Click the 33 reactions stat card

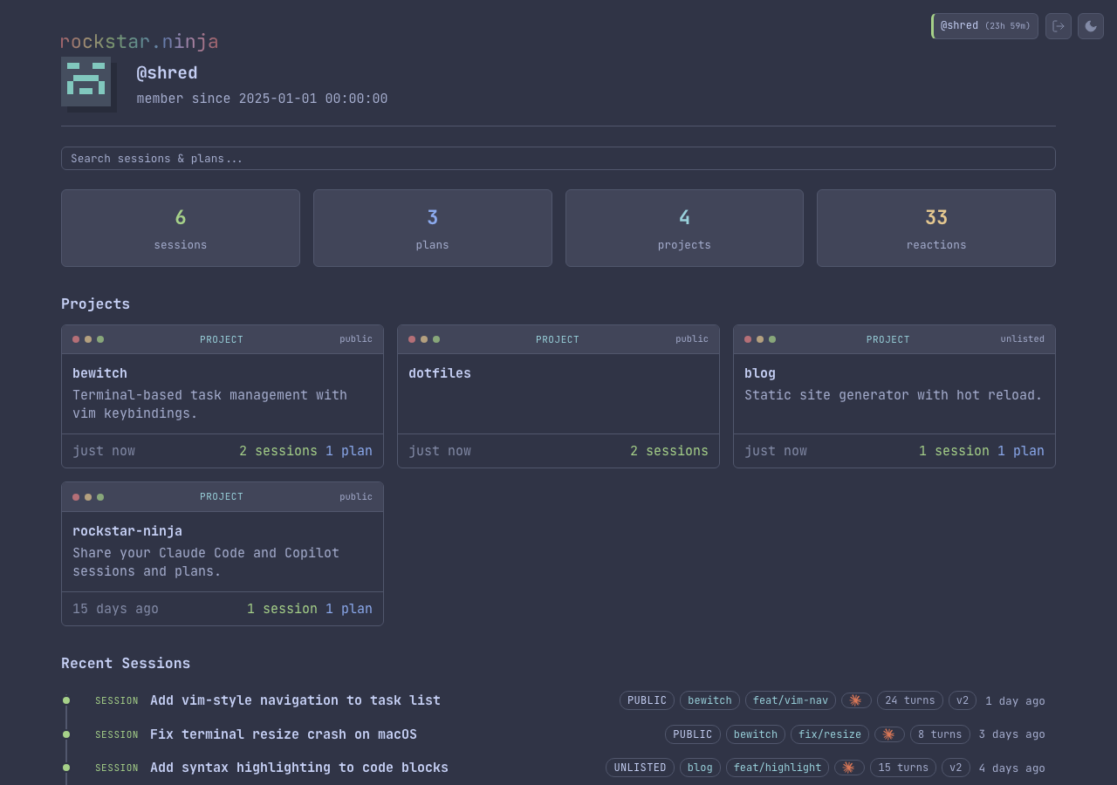click(x=935, y=228)
